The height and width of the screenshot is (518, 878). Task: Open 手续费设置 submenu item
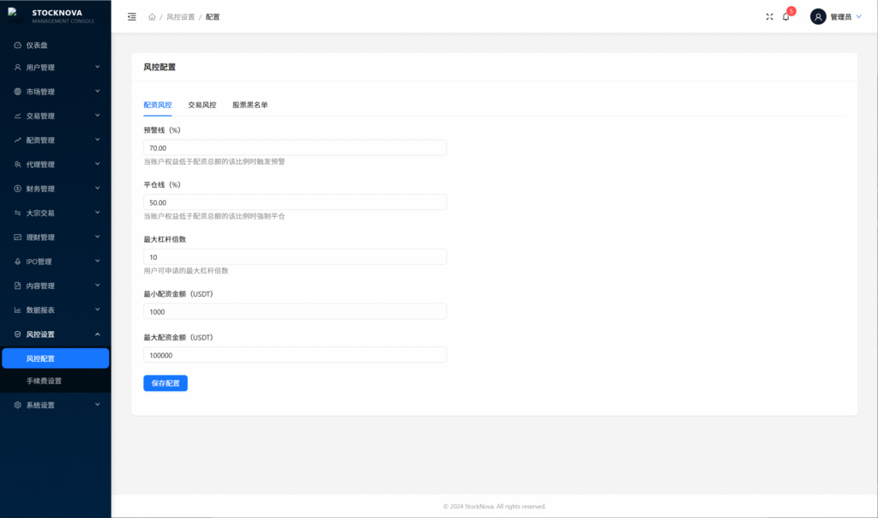click(44, 381)
